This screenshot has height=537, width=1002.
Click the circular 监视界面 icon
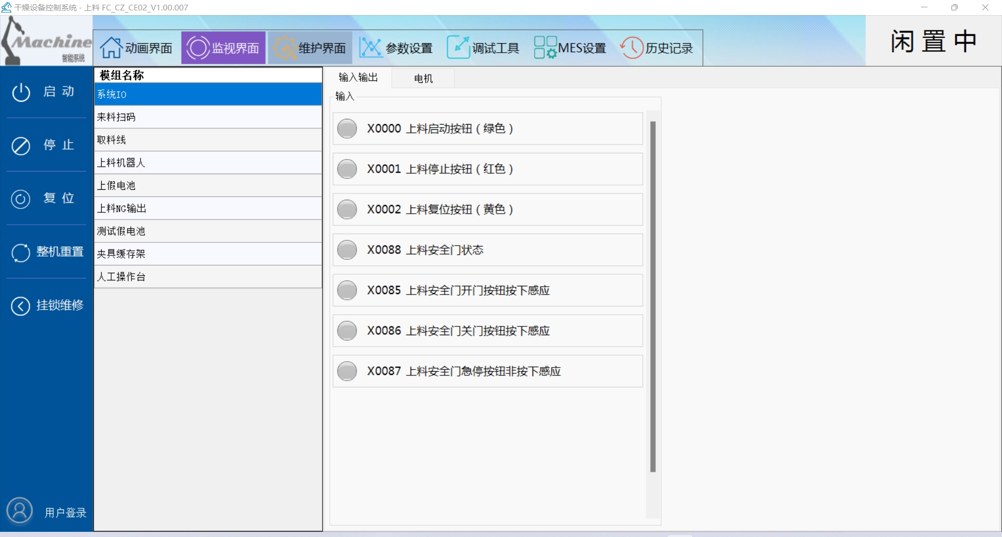(198, 48)
